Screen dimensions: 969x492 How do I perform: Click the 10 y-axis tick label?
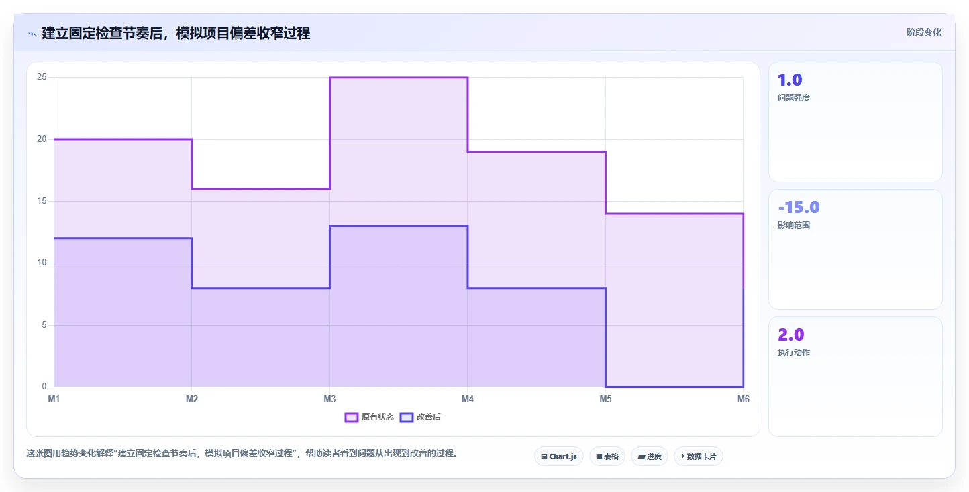tap(42, 263)
